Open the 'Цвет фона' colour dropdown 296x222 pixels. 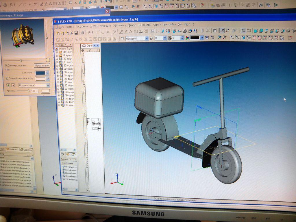(47, 73)
